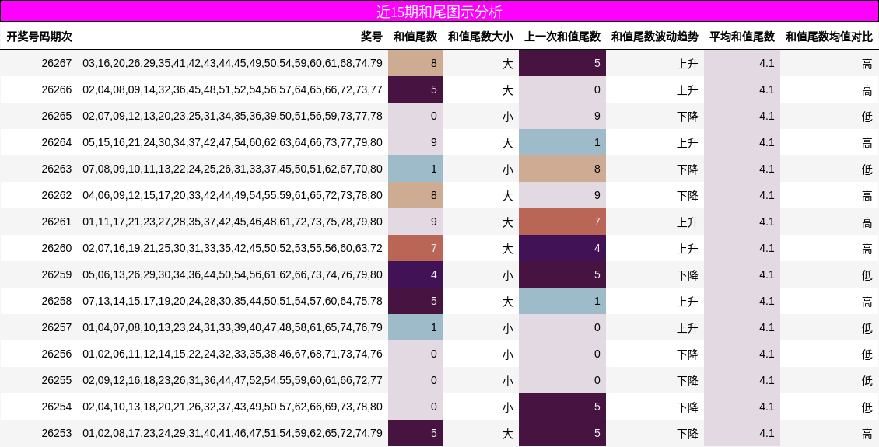Click previous tail digit 1 in row 26264
Image resolution: width=879 pixels, height=447 pixels.
pos(562,142)
